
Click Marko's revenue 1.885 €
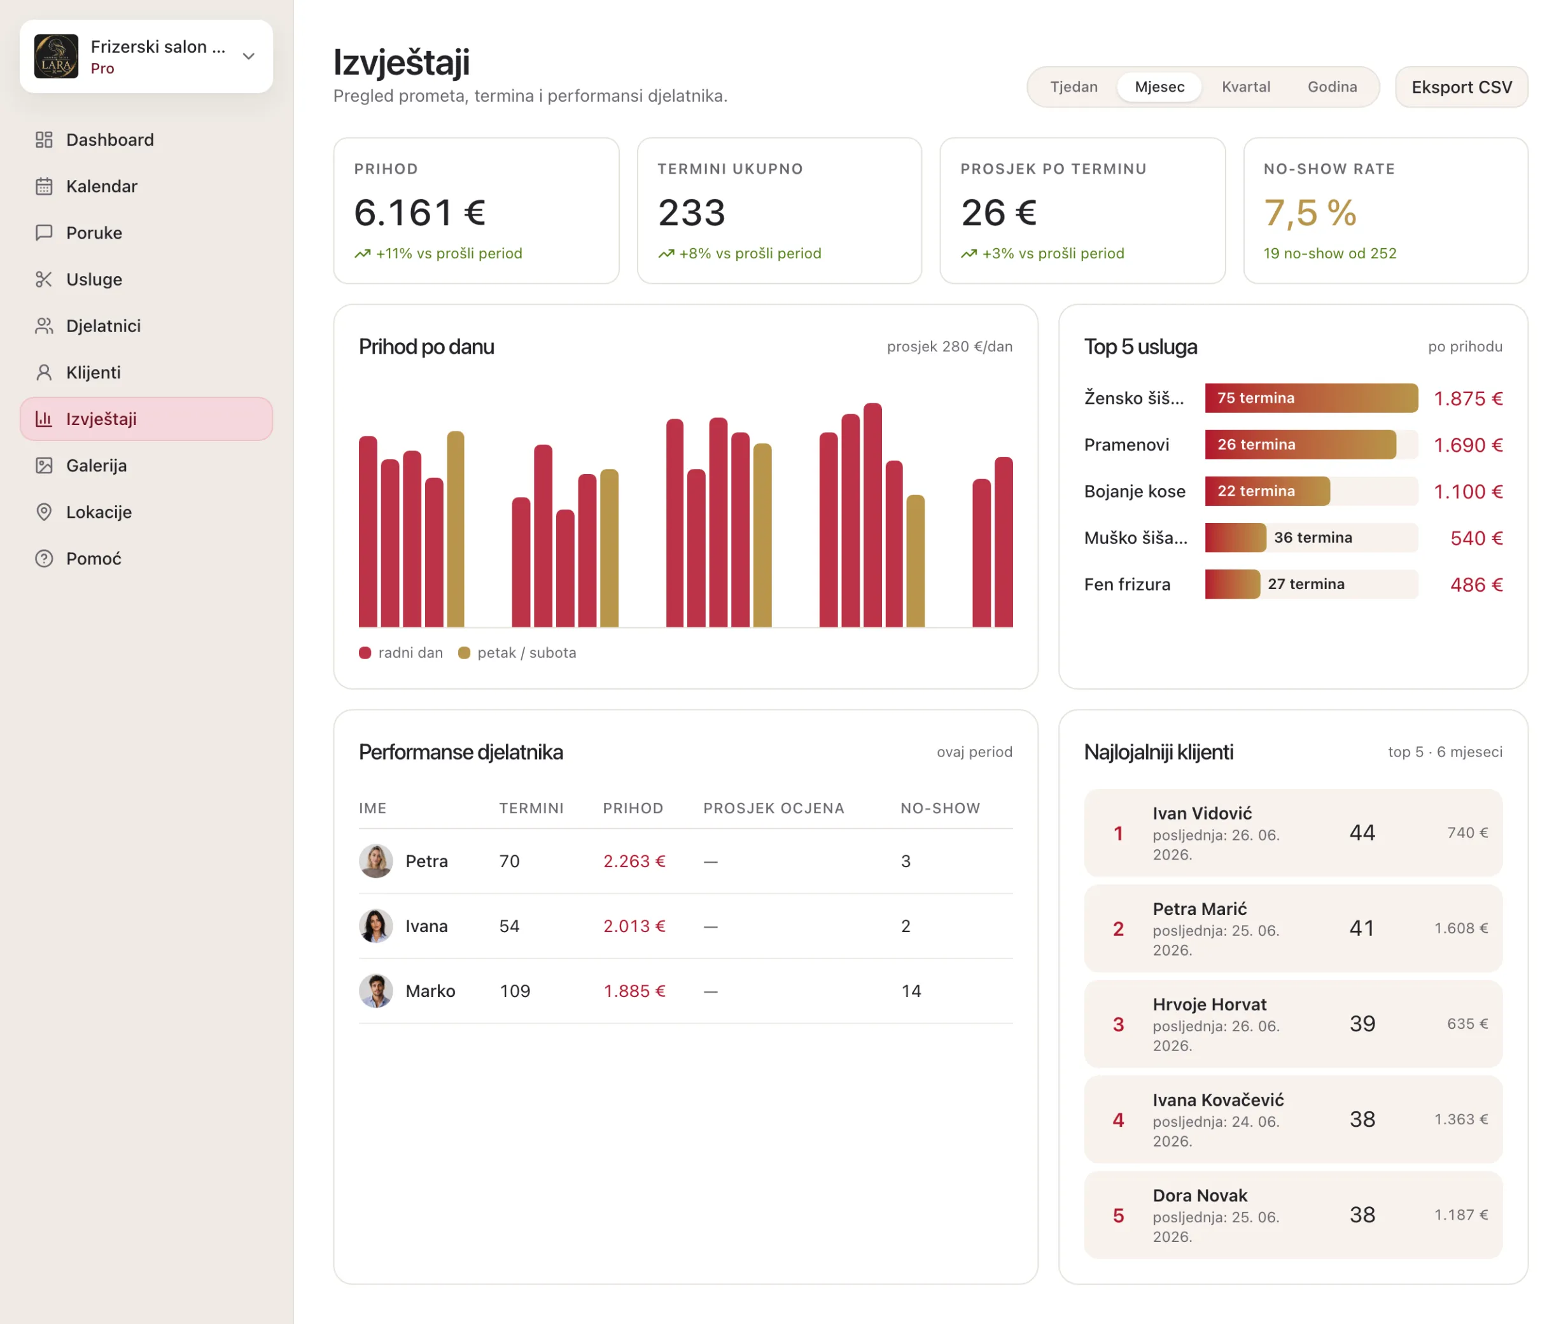[634, 991]
